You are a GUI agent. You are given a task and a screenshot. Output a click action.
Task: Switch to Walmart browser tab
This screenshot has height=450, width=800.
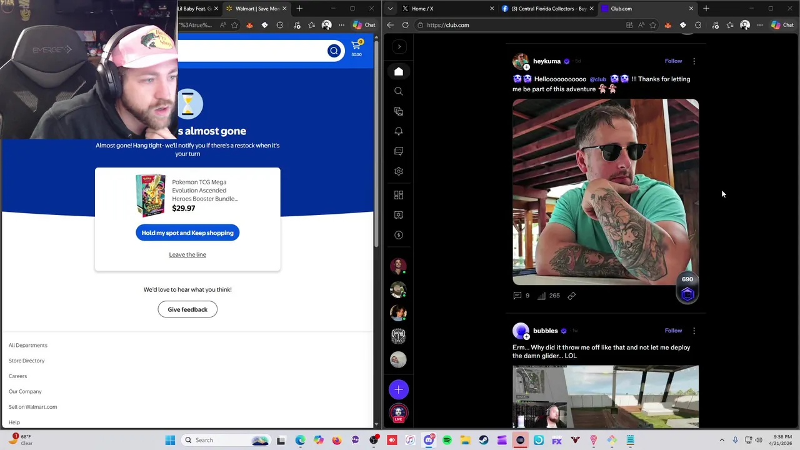(256, 9)
